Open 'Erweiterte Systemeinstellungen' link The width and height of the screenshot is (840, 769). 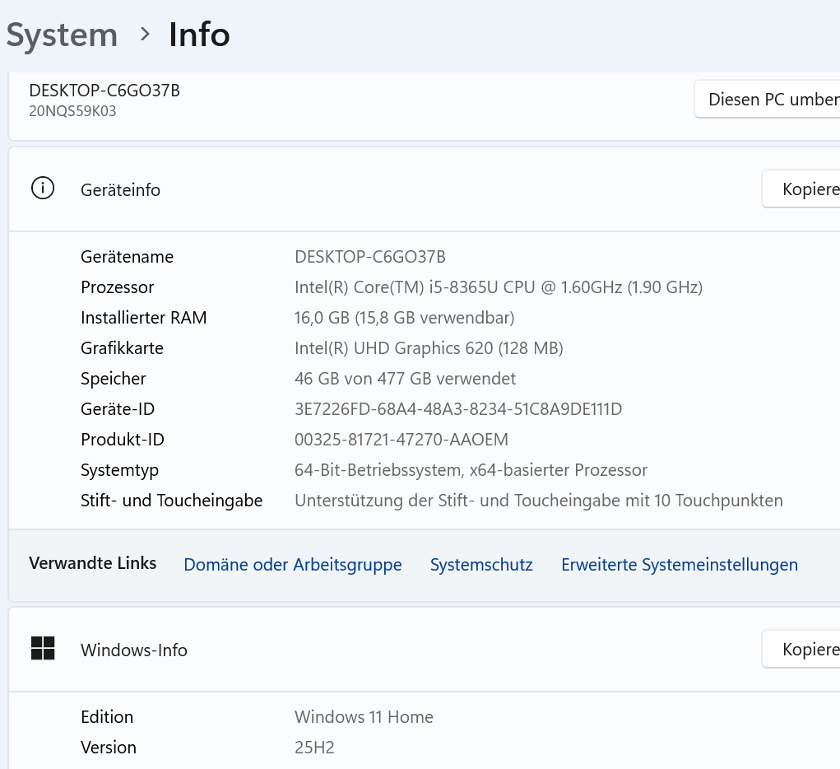tap(680, 565)
